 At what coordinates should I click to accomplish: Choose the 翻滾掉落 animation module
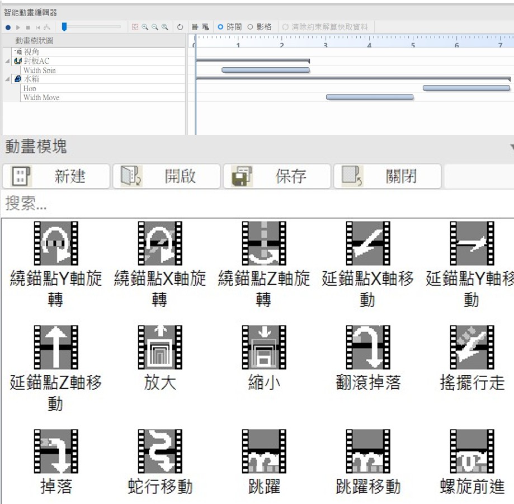point(368,347)
